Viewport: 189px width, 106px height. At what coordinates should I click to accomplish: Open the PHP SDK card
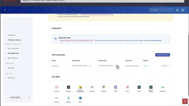(x=115, y=88)
